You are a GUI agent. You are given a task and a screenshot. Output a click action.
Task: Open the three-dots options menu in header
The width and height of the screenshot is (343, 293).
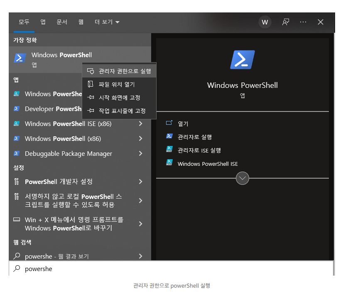tap(303, 22)
